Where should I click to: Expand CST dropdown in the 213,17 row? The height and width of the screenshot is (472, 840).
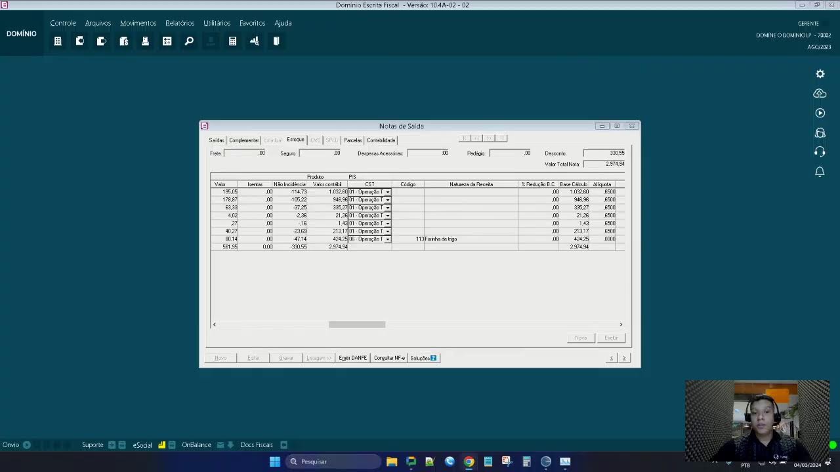coord(388,231)
